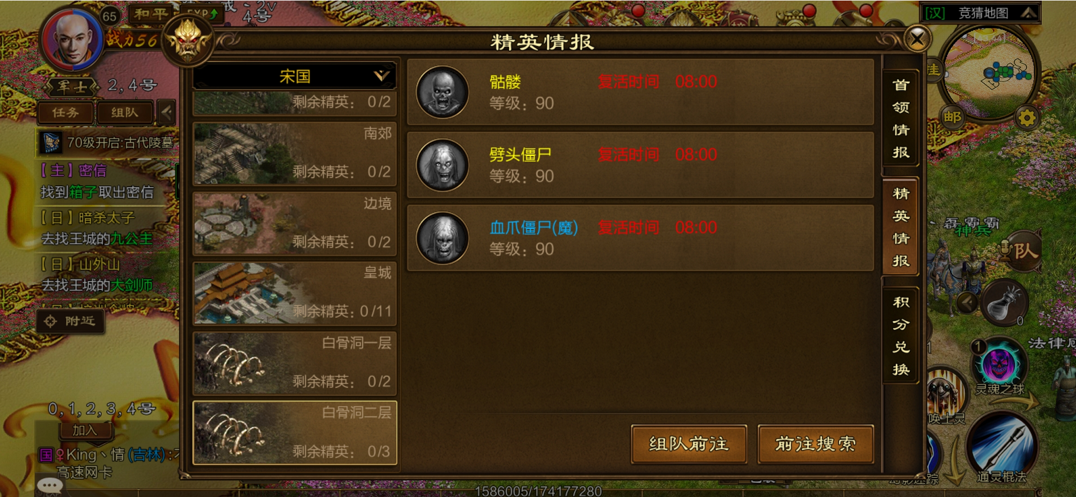Select the 劈头僵尸 elite entry
Viewport: 1076px width, 497px height.
[x=640, y=165]
